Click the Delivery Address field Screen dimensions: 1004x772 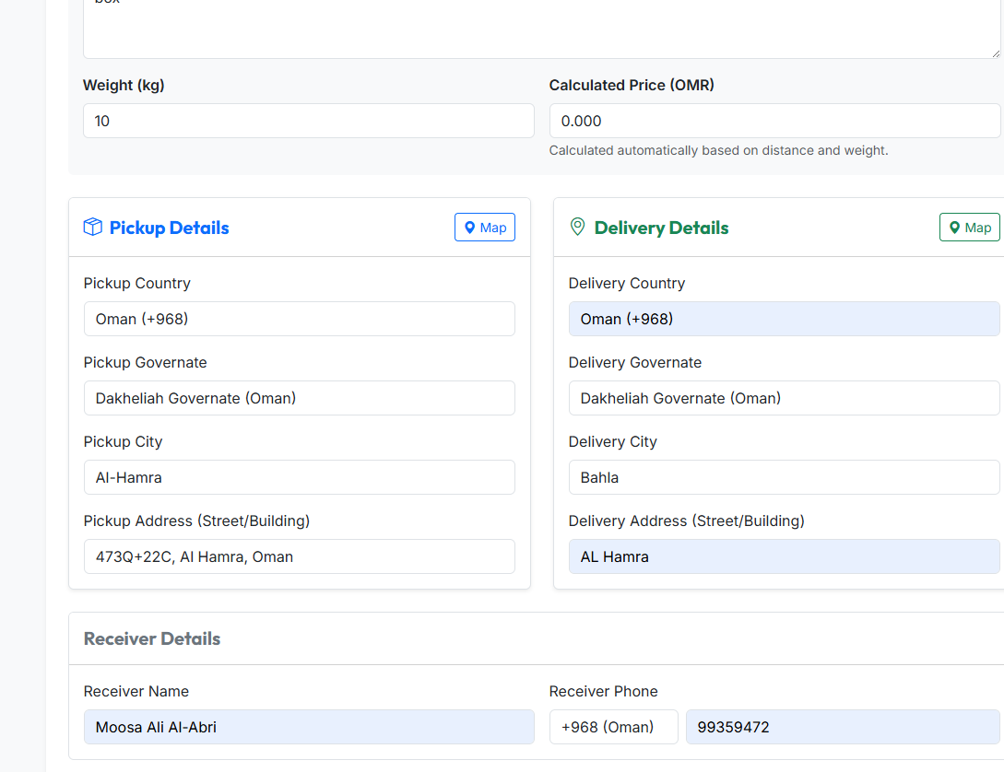click(x=784, y=556)
